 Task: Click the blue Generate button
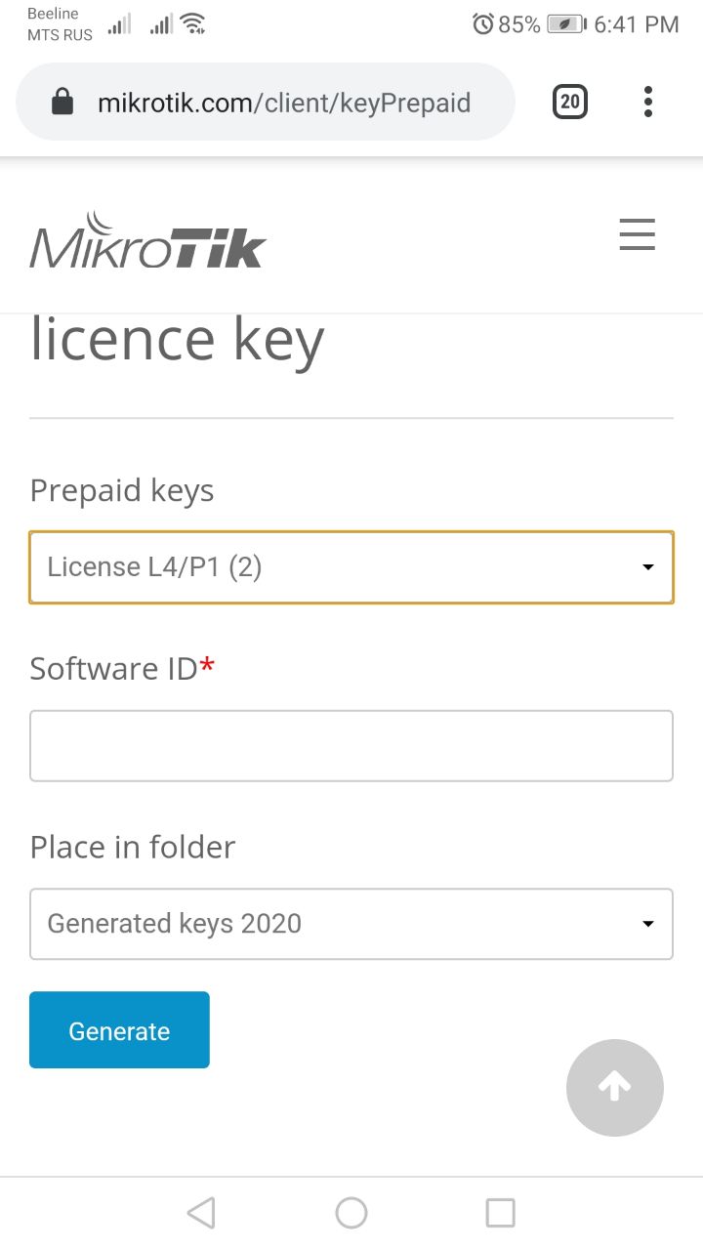[x=119, y=1030]
